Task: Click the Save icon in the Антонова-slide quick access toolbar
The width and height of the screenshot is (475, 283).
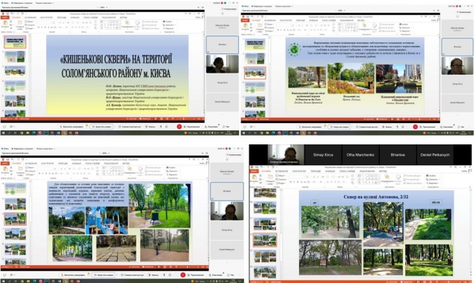Action: pyautogui.click(x=257, y=167)
